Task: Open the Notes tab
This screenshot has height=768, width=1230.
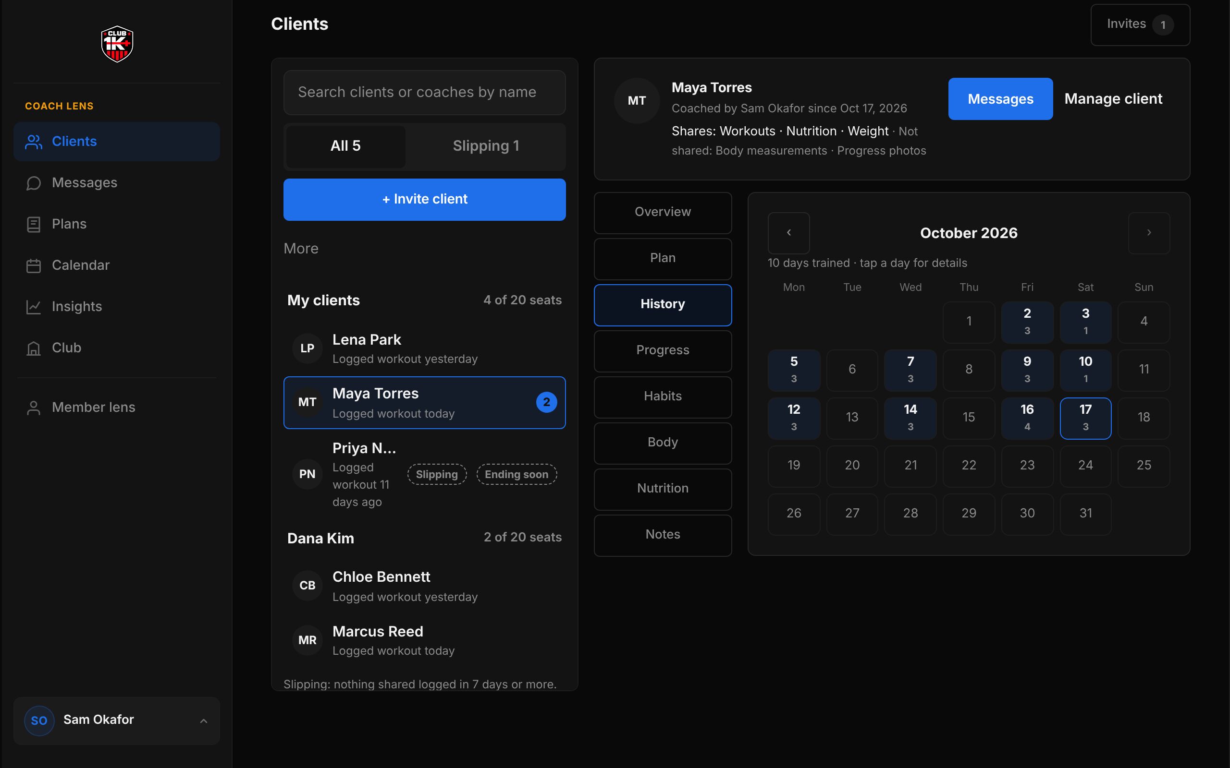Action: click(x=663, y=535)
